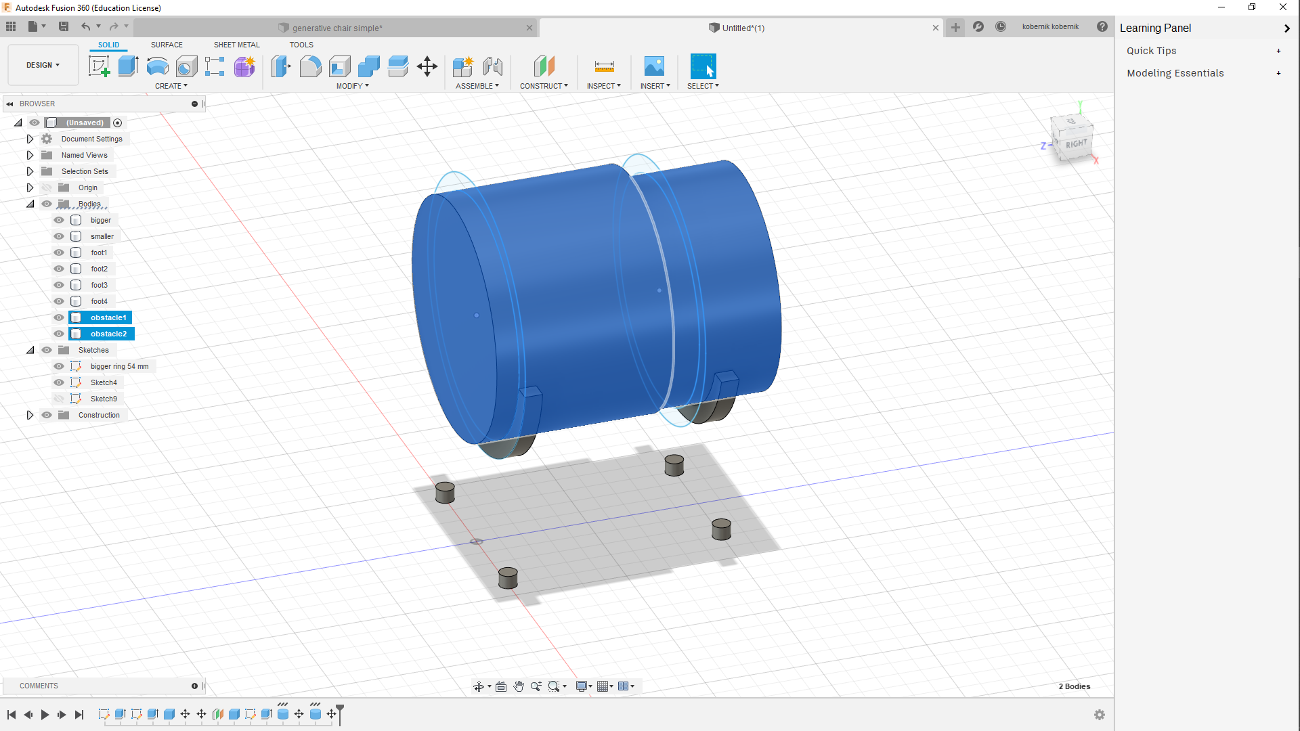Image resolution: width=1300 pixels, height=731 pixels.
Task: Select the Create Sketch tool
Action: 100,66
